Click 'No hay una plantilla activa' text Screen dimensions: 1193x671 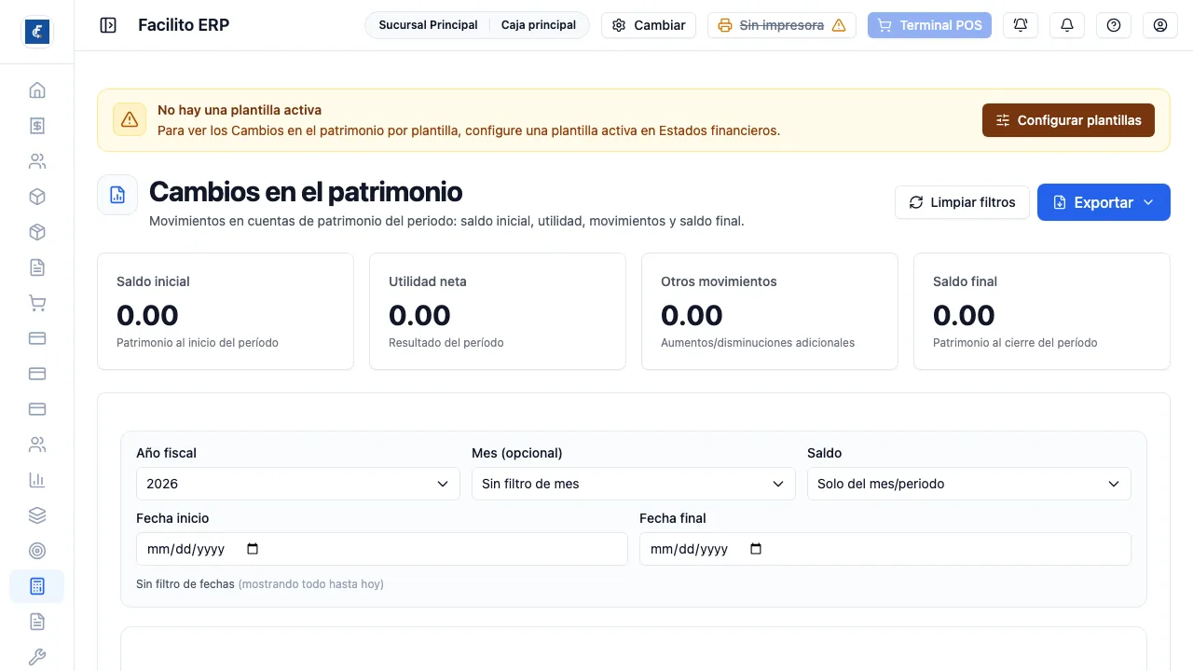pyautogui.click(x=240, y=110)
